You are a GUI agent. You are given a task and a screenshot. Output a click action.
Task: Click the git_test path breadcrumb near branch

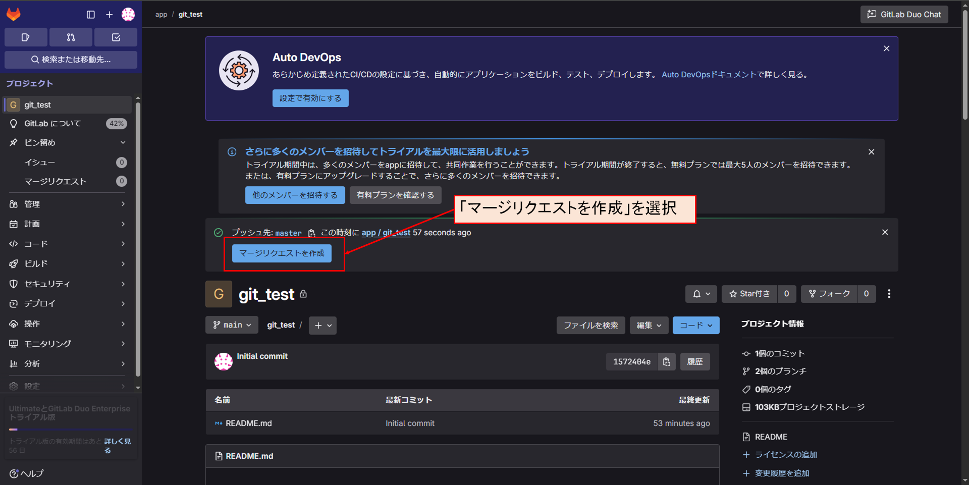(x=281, y=326)
